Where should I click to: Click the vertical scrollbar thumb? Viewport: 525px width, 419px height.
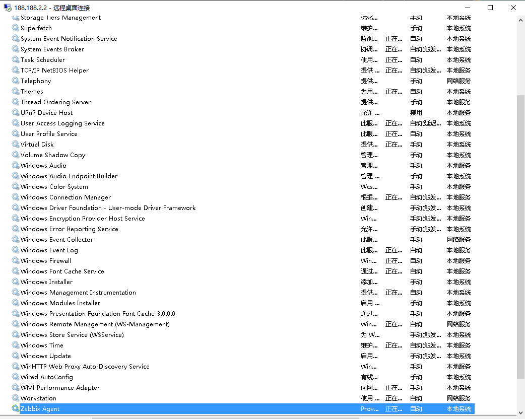point(520,237)
